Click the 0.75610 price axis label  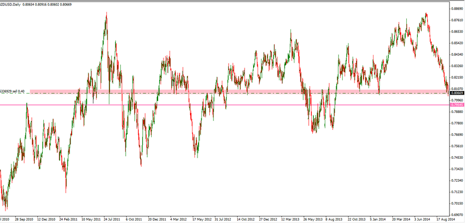tap(457, 146)
